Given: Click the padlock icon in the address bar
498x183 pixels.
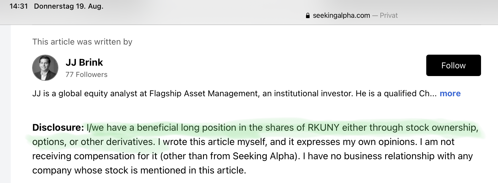Looking at the screenshot, I should [308, 16].
